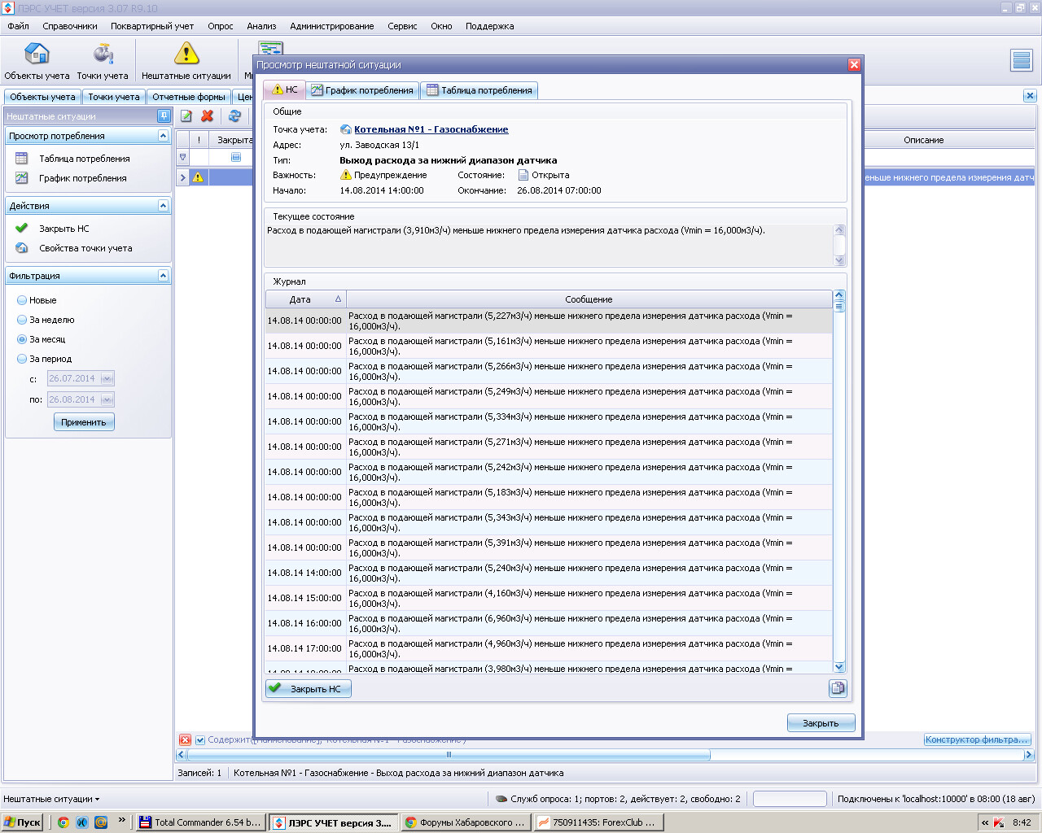Open Справочники menu

click(70, 26)
